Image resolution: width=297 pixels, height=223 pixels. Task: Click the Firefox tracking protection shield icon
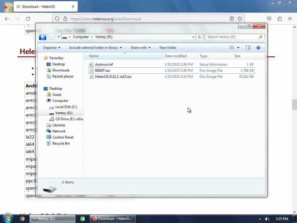tap(57, 19)
